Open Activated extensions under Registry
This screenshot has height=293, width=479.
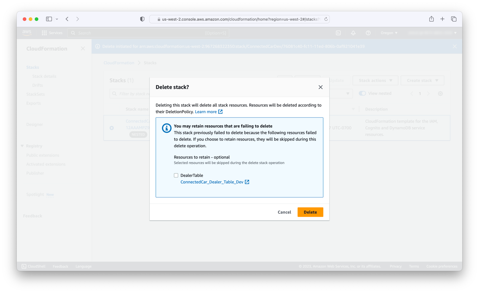coord(46,164)
